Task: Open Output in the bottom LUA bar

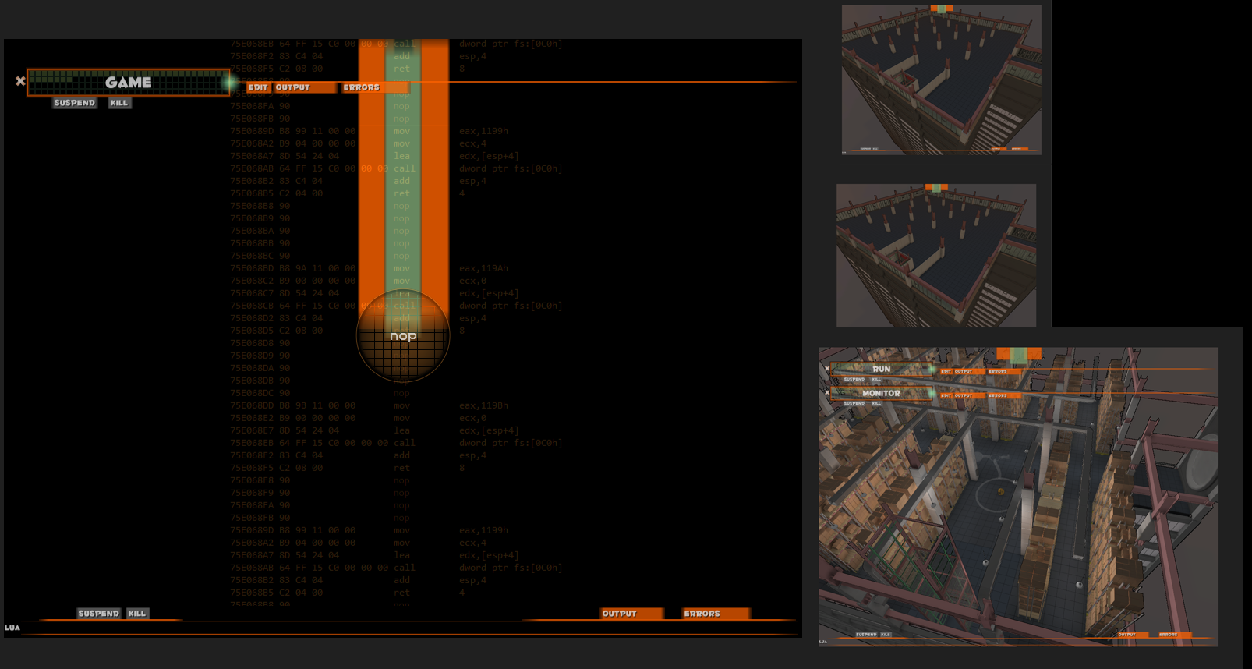Action: [x=620, y=614]
